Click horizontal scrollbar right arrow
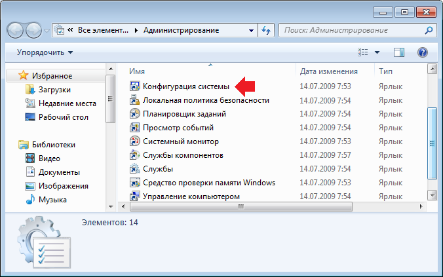This screenshot has height=277, width=443. pos(421,206)
